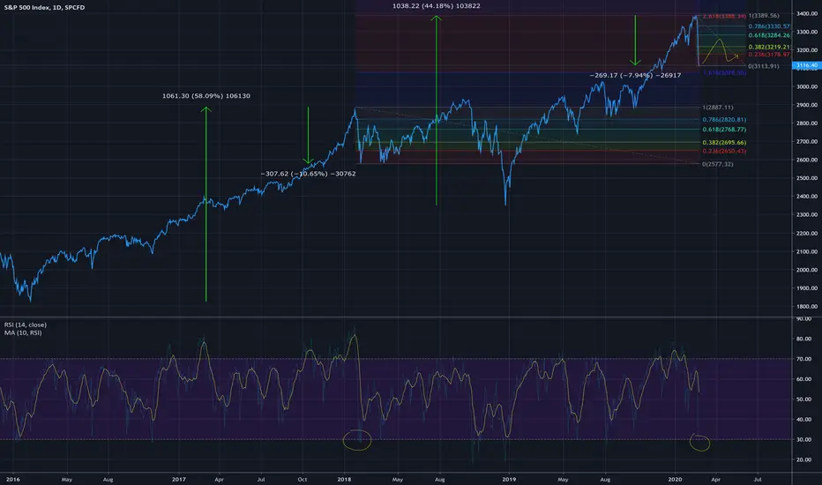822x485 pixels.
Task: Click 2300.00 on the price axis
Action: 807,215
